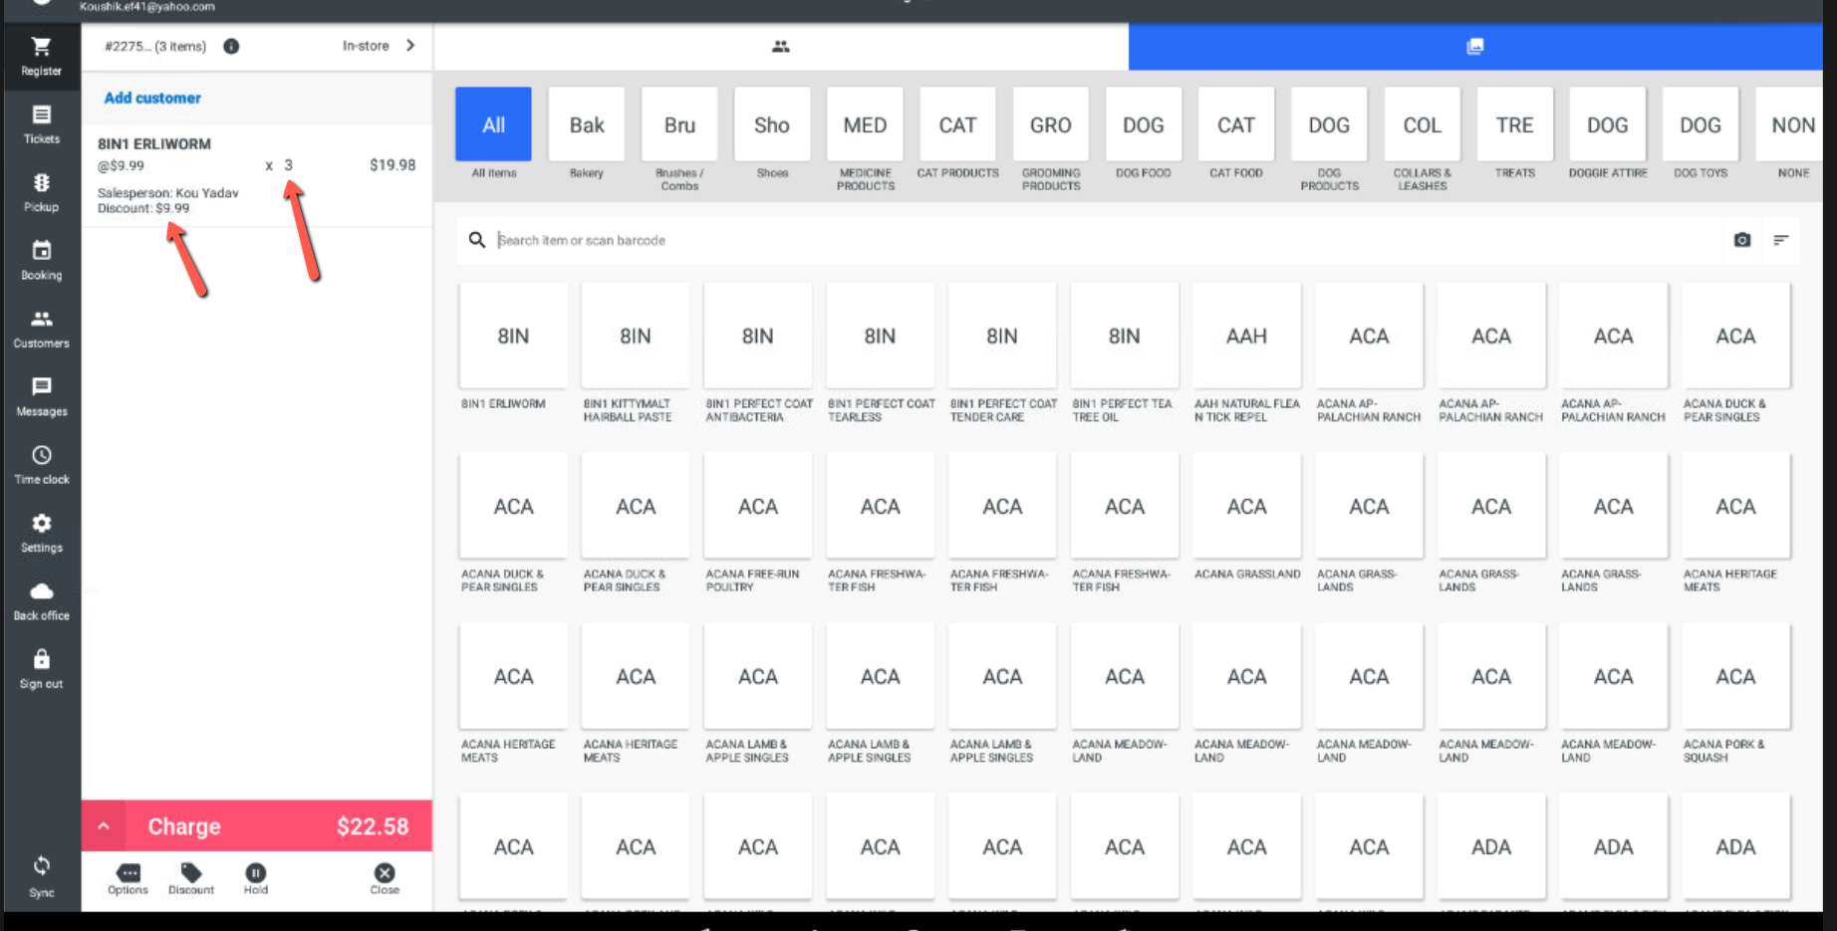The height and width of the screenshot is (931, 1837).
Task: Click the #2275 (3 items) ticket header
Action: (155, 46)
